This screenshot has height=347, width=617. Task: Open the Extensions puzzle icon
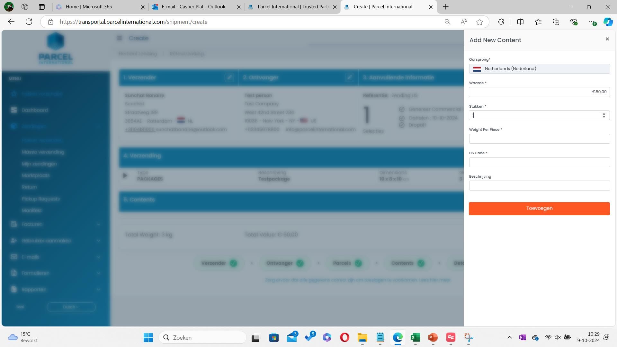coord(501,22)
